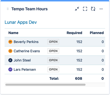Screen dimensions: 110x95
Task: Click the horizontal scrollbar under the table
Action: point(45,85)
